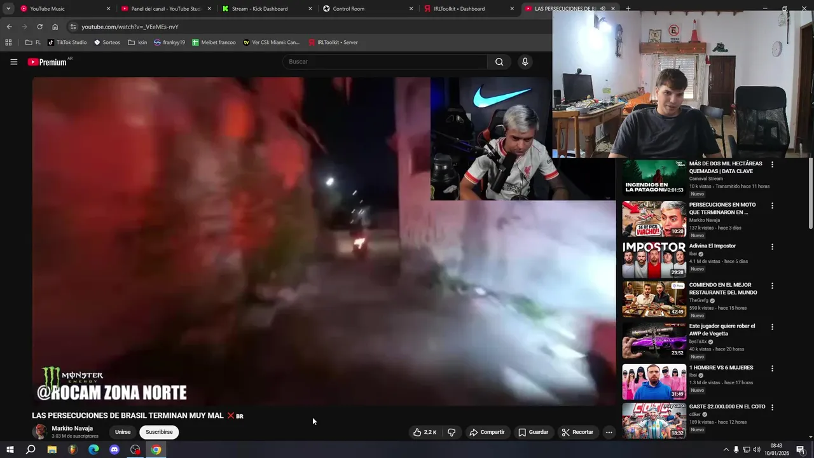Open frankyy19 bookmark
The width and height of the screenshot is (814, 458).
(169, 43)
